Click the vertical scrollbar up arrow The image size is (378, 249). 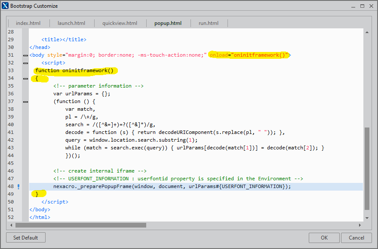pos(367,32)
